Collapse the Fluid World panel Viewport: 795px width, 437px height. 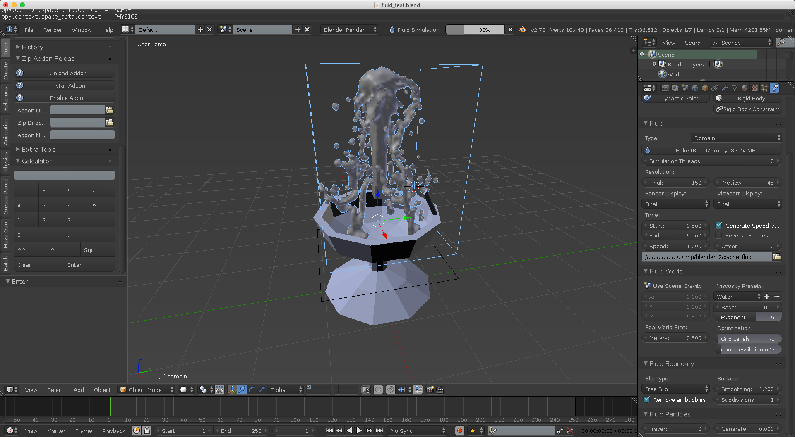(x=666, y=271)
